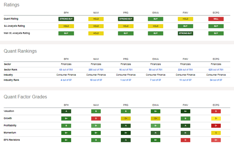This screenshot has height=147, width=234.
Task: Click ECPG's Quant Rating SELL badge
Action: [216, 19]
